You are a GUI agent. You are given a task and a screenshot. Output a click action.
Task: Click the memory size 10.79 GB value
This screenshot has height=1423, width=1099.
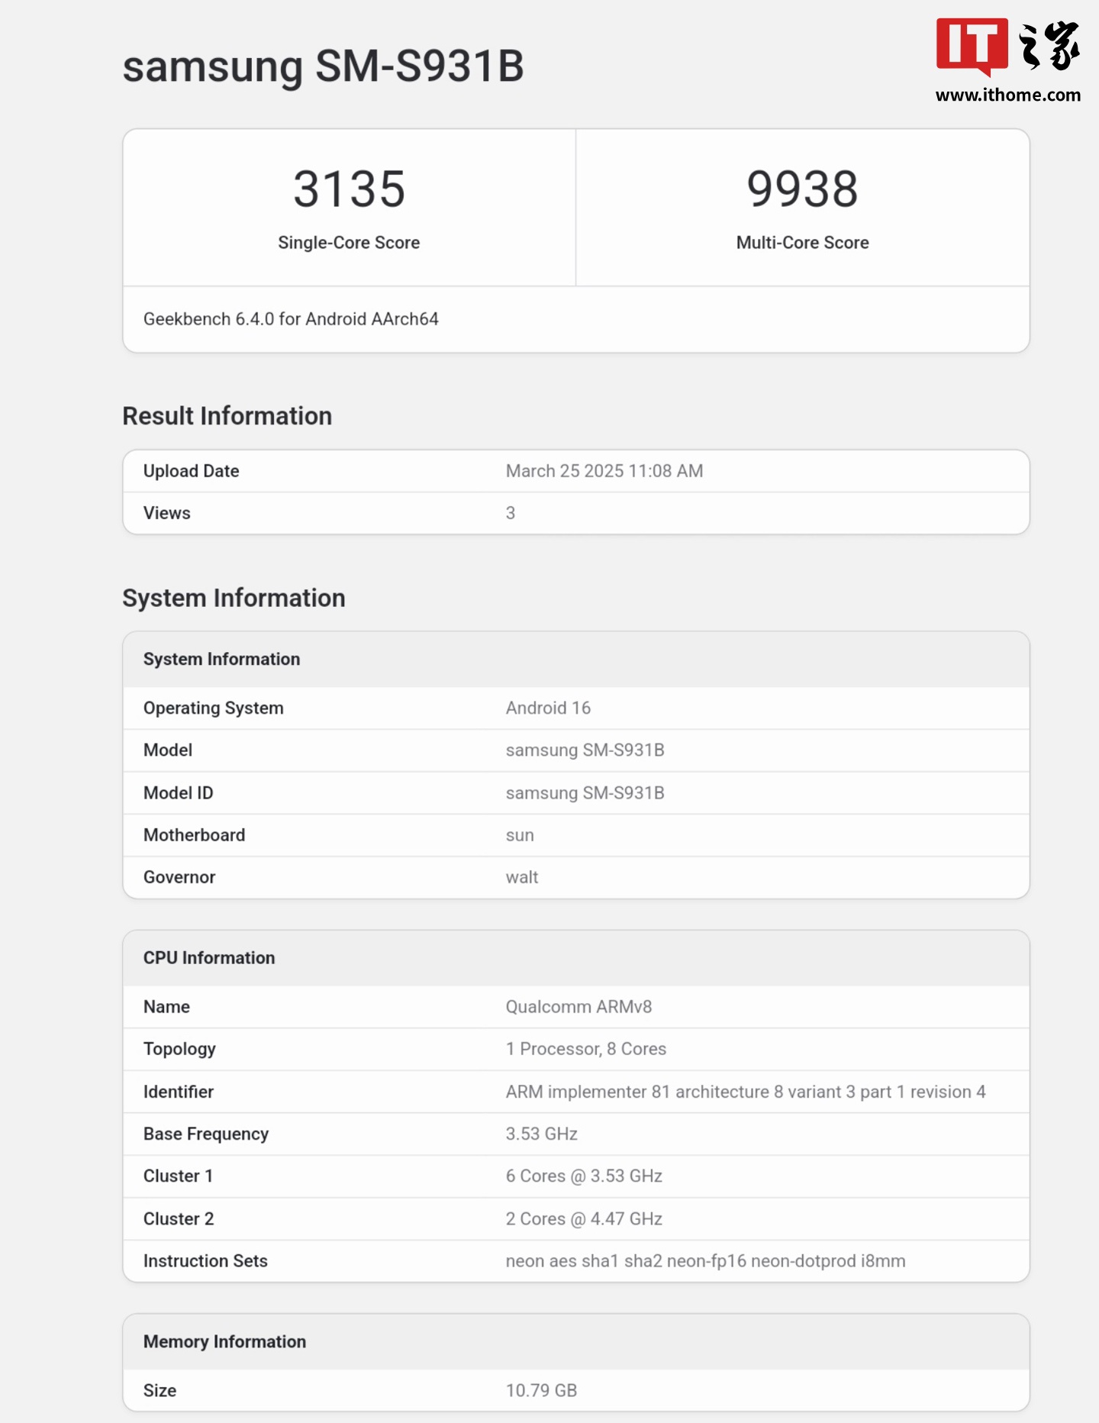click(x=541, y=1391)
